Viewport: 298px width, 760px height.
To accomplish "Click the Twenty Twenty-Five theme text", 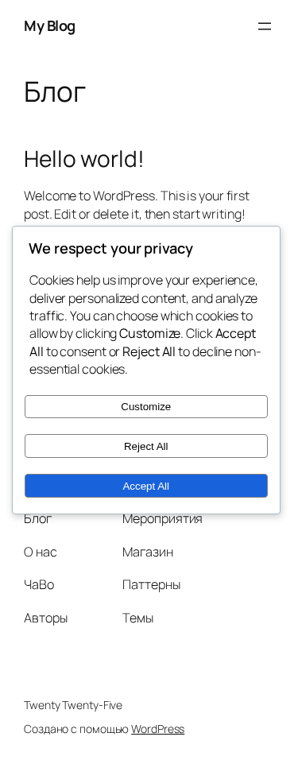I will tap(73, 705).
